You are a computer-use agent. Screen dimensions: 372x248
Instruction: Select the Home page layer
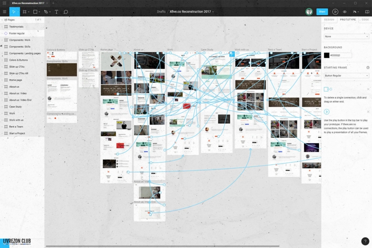coord(22,80)
